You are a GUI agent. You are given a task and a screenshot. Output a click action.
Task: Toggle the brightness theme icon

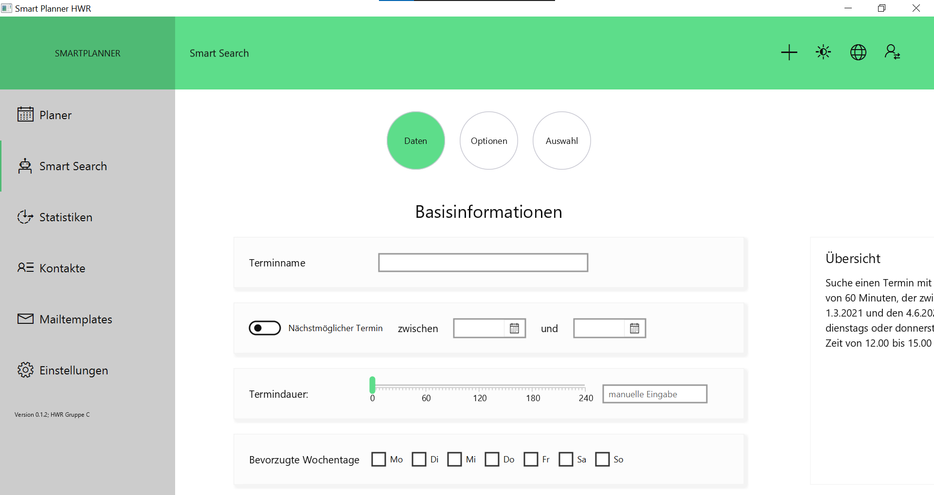tap(824, 53)
